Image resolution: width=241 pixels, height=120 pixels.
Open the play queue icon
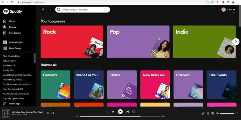(x=208, y=113)
